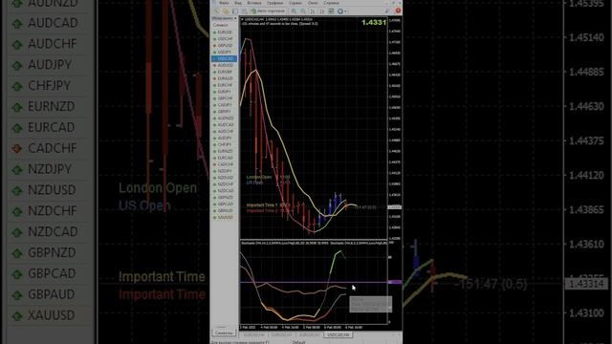The image size is (612, 344).
Task: Click the XAUUSD row in enlarged background list
Action: point(49,315)
